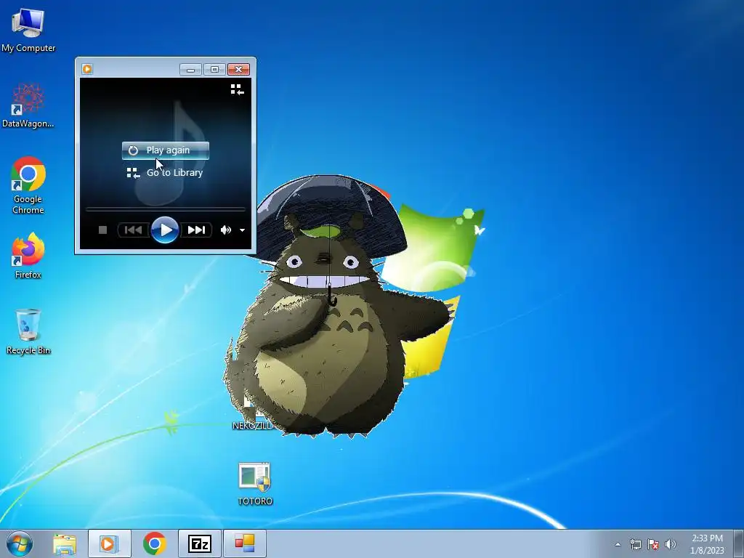Click the clock showing 2:33 PM
This screenshot has height=558, width=744.
[x=707, y=544]
